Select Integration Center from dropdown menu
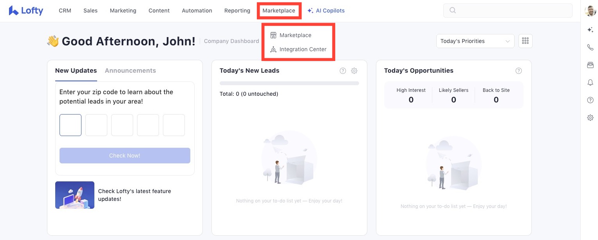Image resolution: width=598 pixels, height=240 pixels. pos(302,50)
